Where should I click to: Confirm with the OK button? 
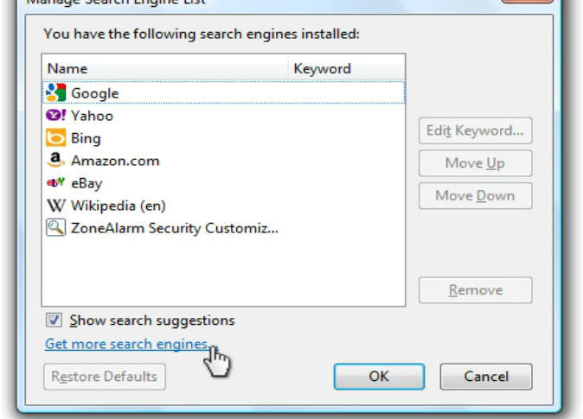coord(379,377)
